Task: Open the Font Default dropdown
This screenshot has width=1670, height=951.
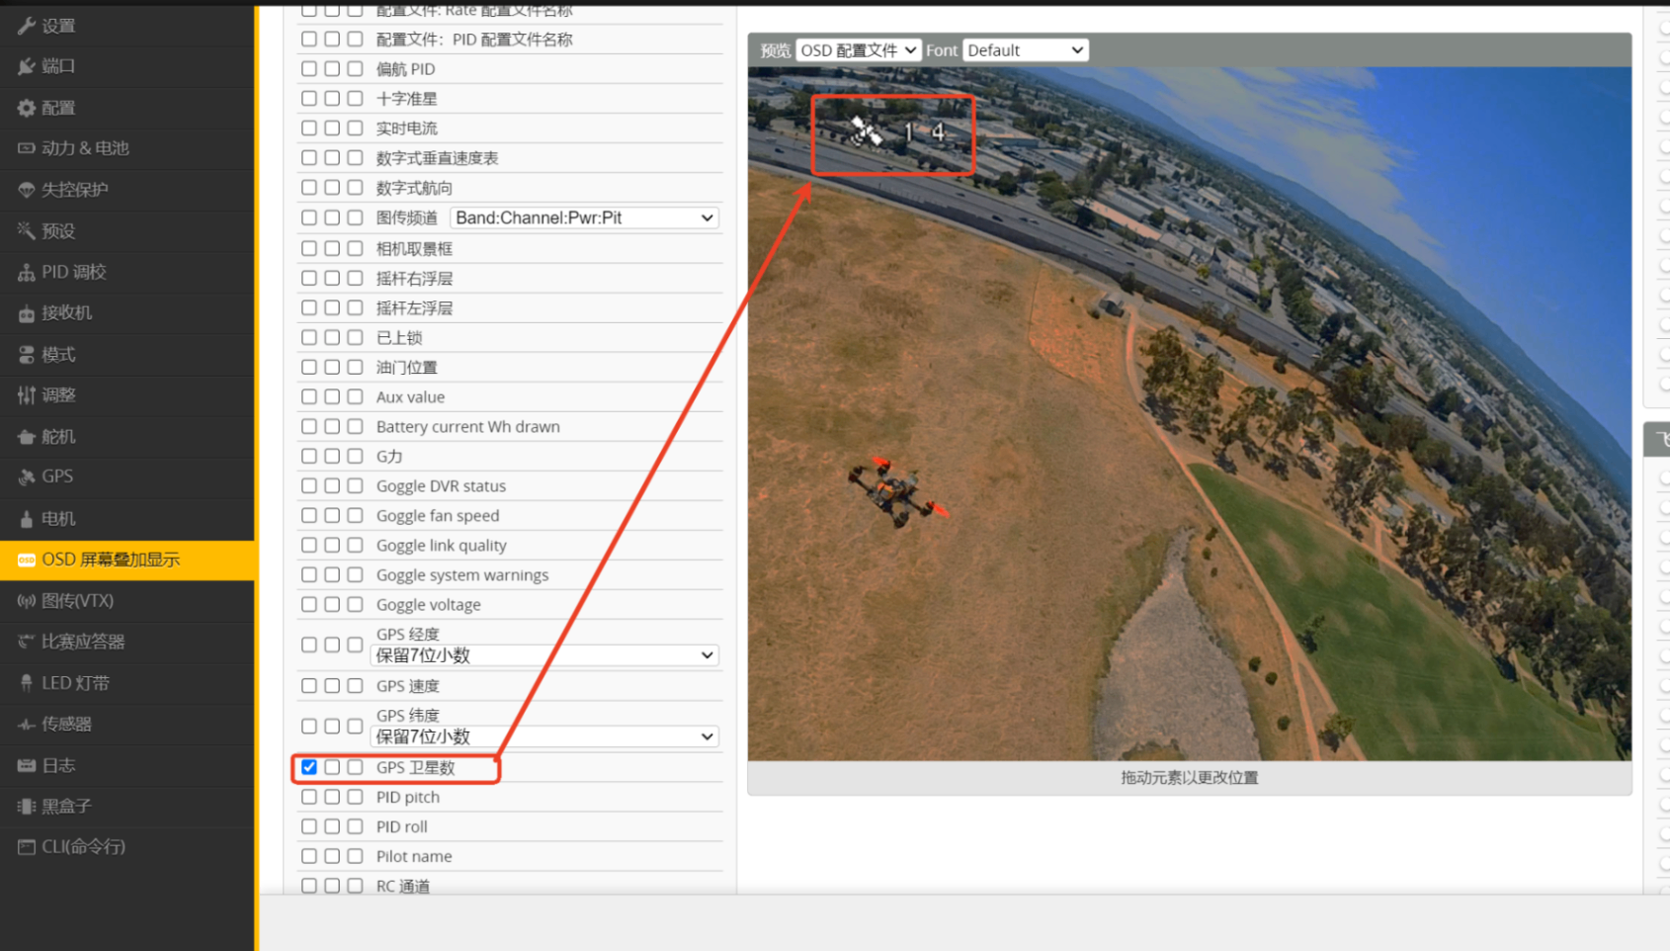Action: pyautogui.click(x=1025, y=50)
